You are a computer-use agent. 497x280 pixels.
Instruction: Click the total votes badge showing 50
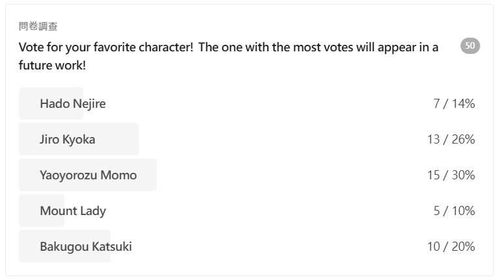click(470, 45)
